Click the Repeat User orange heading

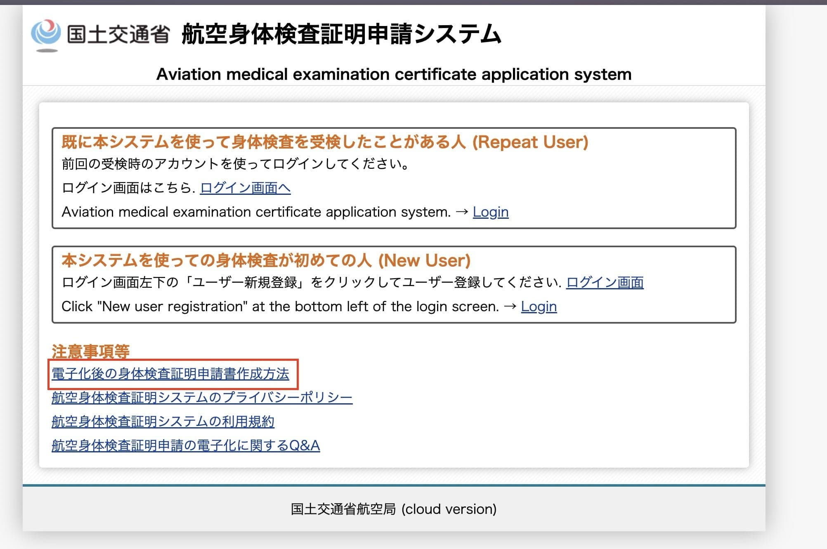[x=324, y=142]
